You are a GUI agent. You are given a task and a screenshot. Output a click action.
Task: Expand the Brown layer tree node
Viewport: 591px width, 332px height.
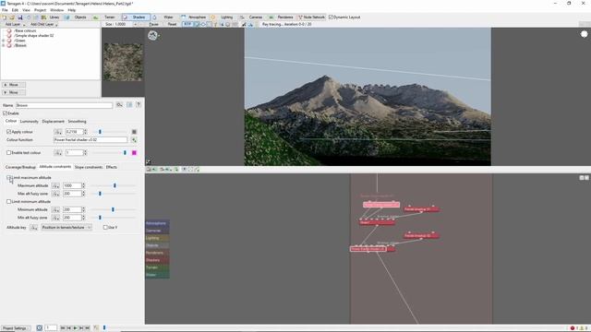[x=4, y=45]
